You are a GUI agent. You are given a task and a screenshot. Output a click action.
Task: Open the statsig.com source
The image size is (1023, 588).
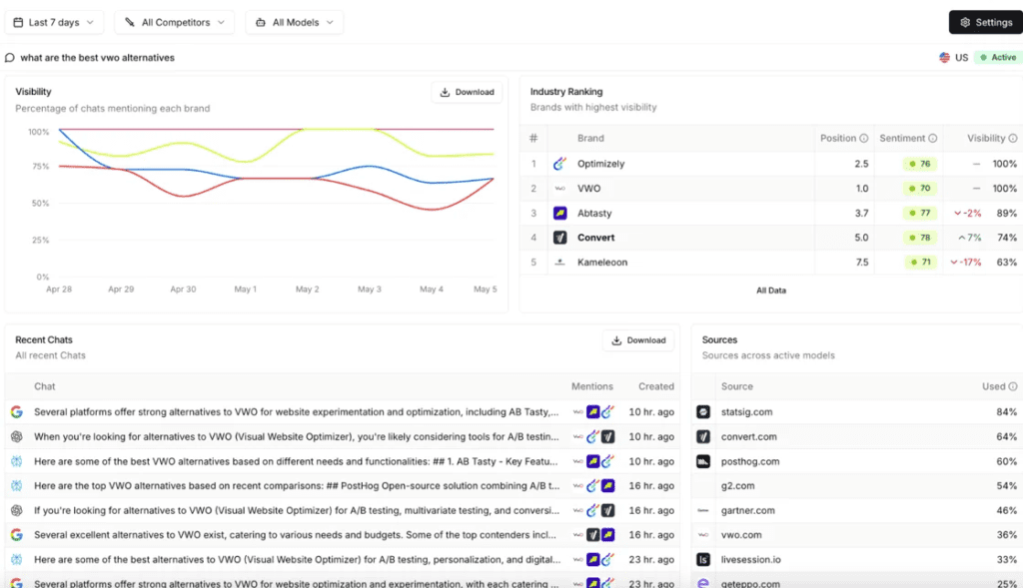(746, 412)
